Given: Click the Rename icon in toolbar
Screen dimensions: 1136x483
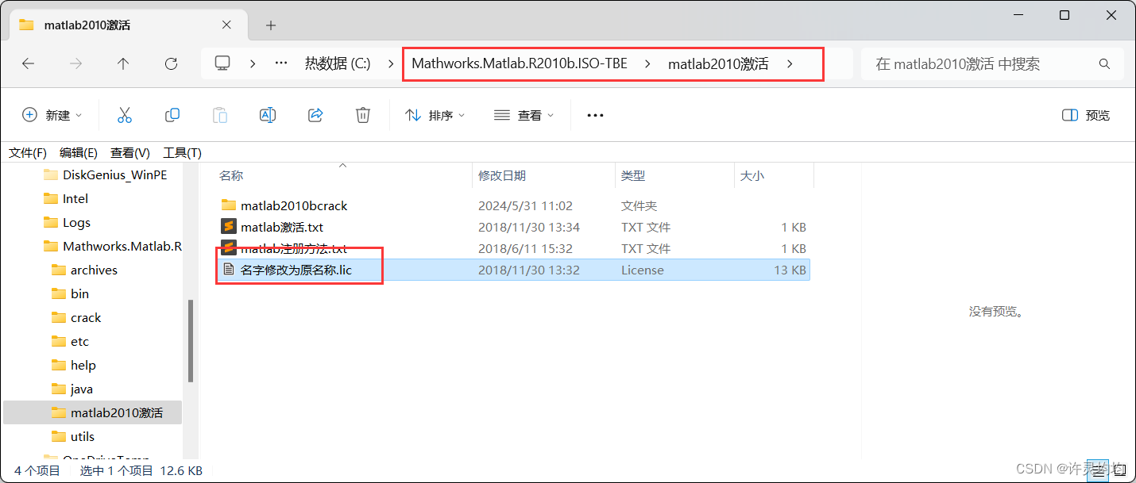Looking at the screenshot, I should 268,115.
